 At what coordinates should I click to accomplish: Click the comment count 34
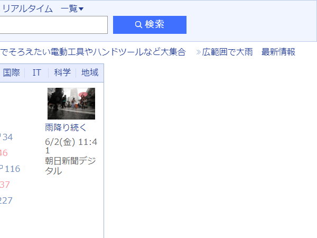[7, 137]
